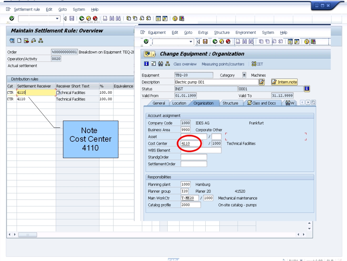Click red Cancel icon in Settlement Rule window
This screenshot has width=347, height=261.
95,19
